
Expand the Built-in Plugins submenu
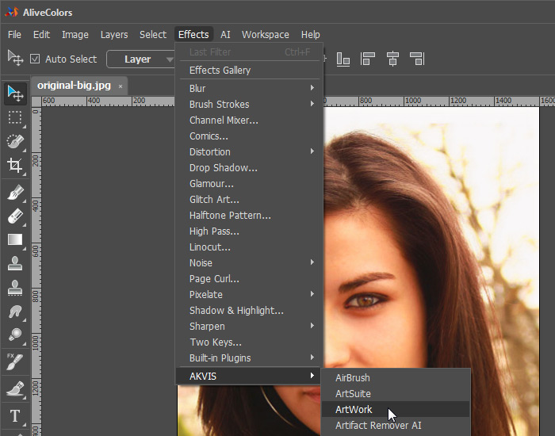[250, 358]
